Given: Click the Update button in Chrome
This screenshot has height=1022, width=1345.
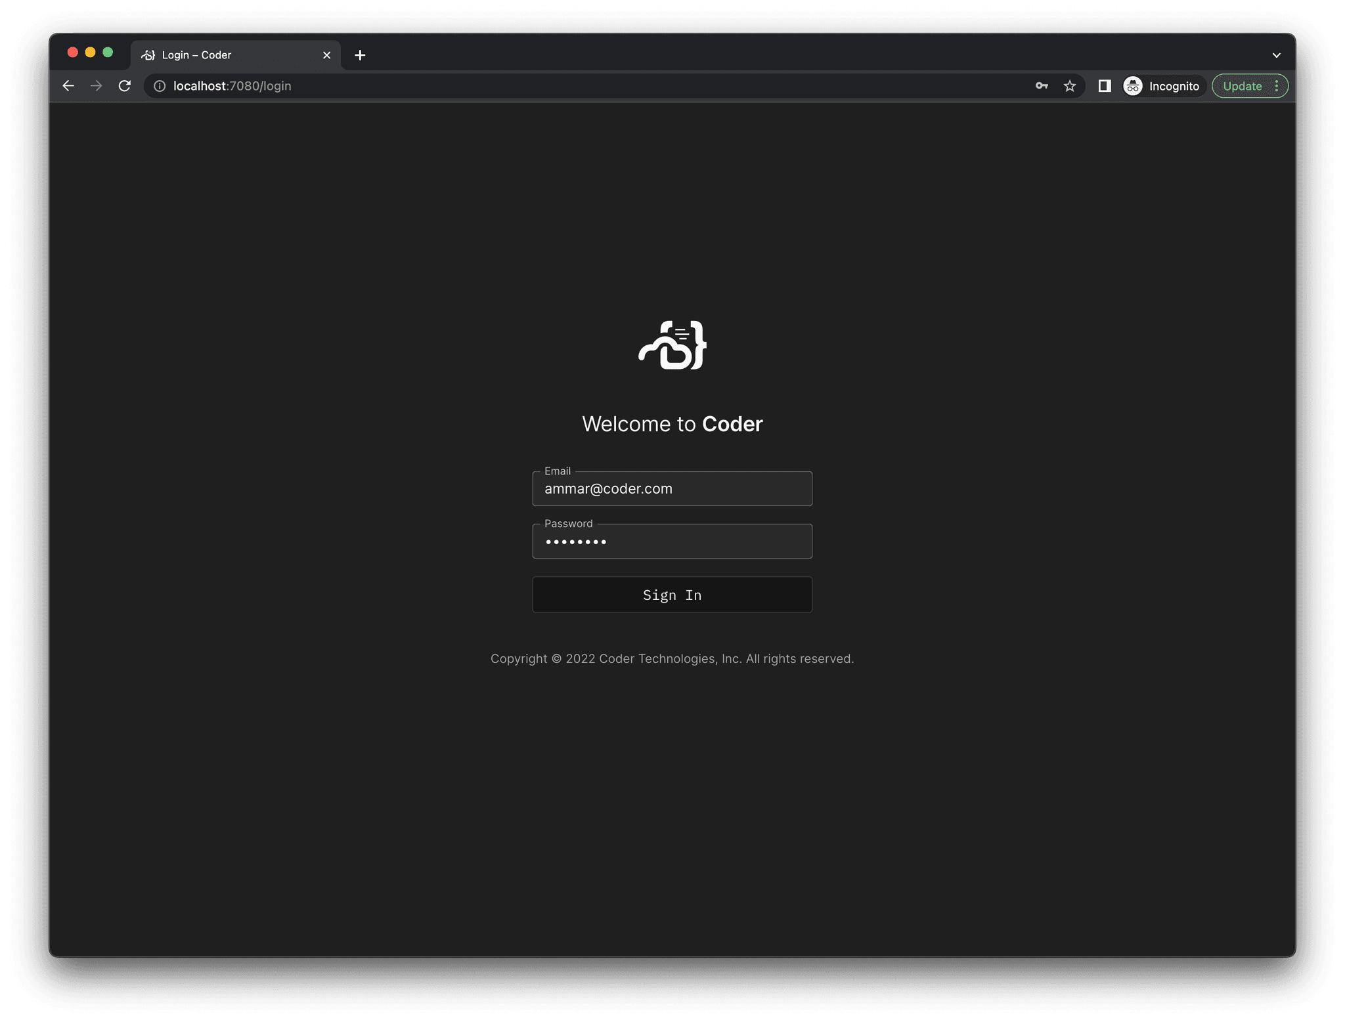Looking at the screenshot, I should pos(1242,86).
